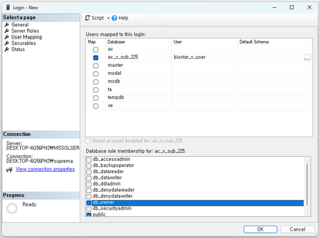Open the Default Schema browse ellipsis button
The image size is (319, 238).
coord(307,58)
